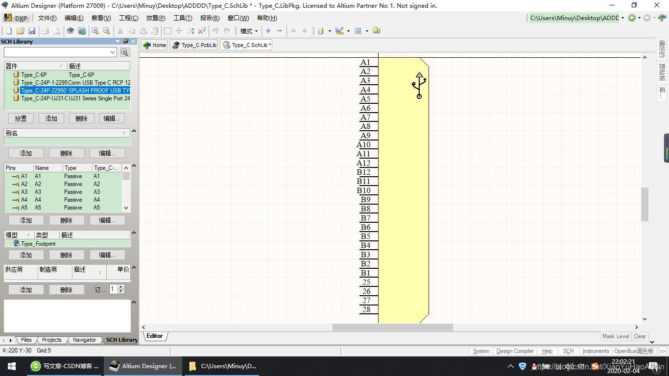Image resolution: width=669 pixels, height=376 pixels.
Task: Click the clear filter icon
Action: [x=202, y=31]
